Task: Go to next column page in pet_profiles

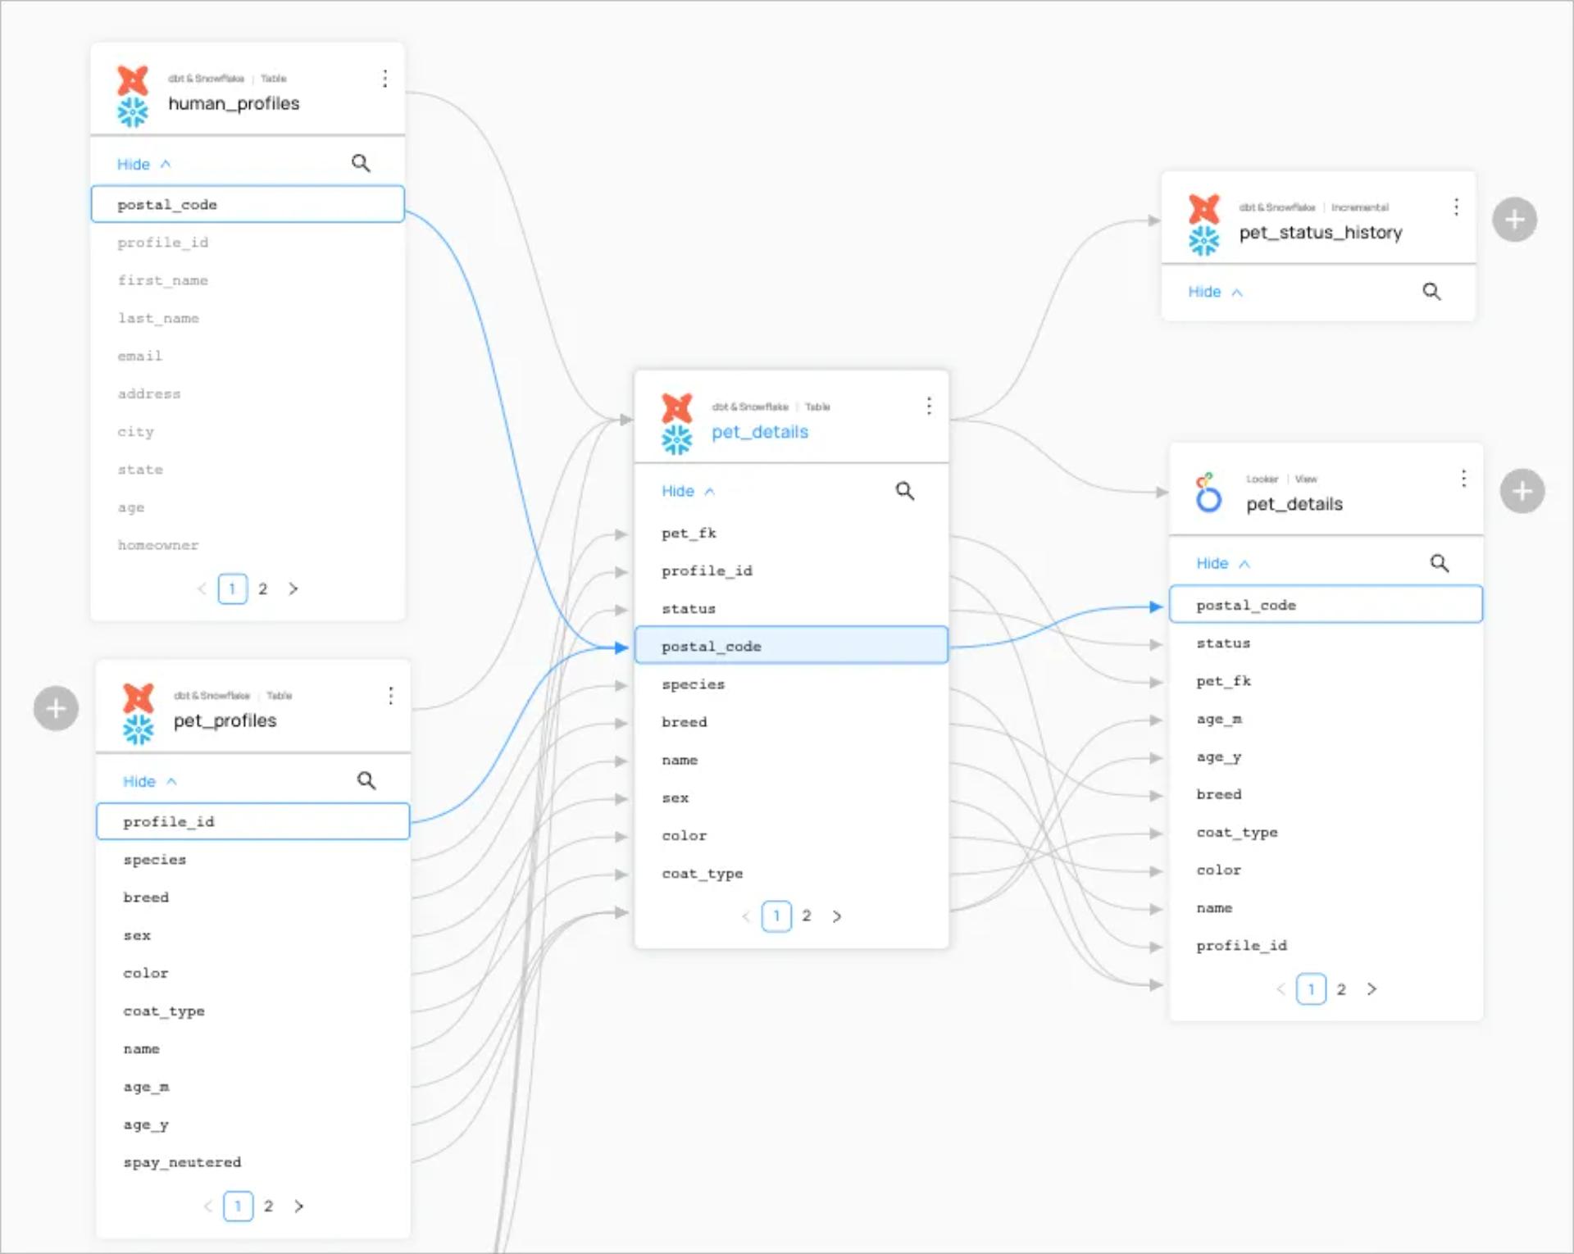Action: (x=299, y=1206)
